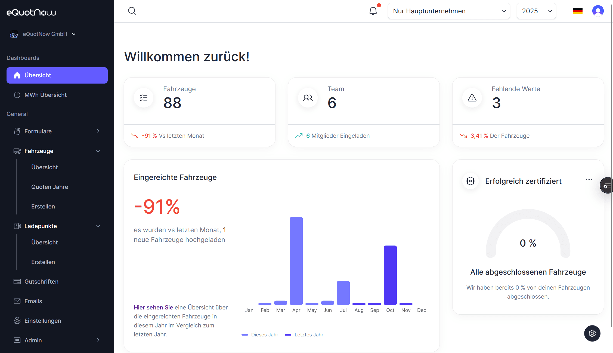Toggle the Dieses Jahr legend entry
The height and width of the screenshot is (353, 613).
coord(260,334)
